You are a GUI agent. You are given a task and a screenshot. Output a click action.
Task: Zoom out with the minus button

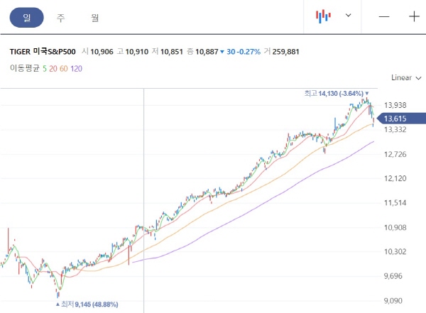click(x=384, y=16)
